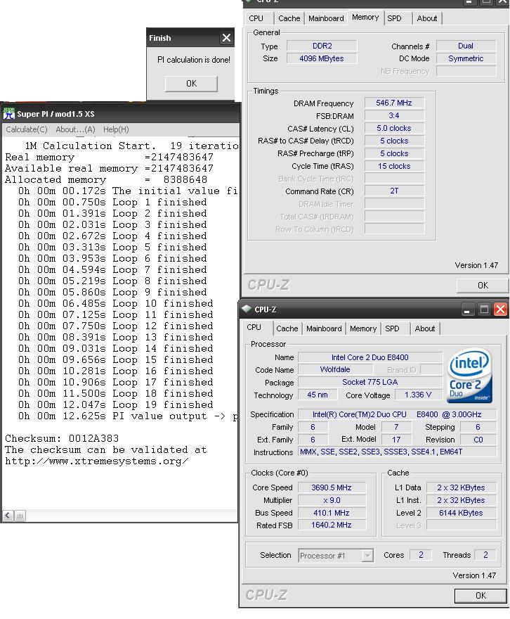The height and width of the screenshot is (619, 510).
Task: Click the memory Size 4096 MBytes field
Action: click(322, 58)
